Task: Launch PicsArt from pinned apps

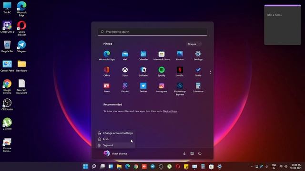Action: [125, 87]
